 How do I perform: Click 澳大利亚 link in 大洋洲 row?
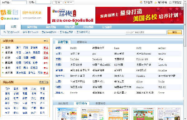21,73
